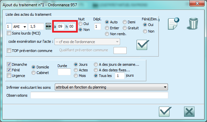Screen dimensions: 207x122
Task: Pick the Gratuit radio button
Action: [x=125, y=28]
